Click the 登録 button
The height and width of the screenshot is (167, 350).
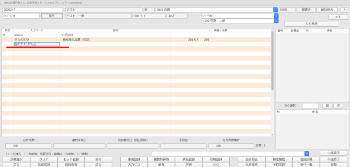pos(333,165)
